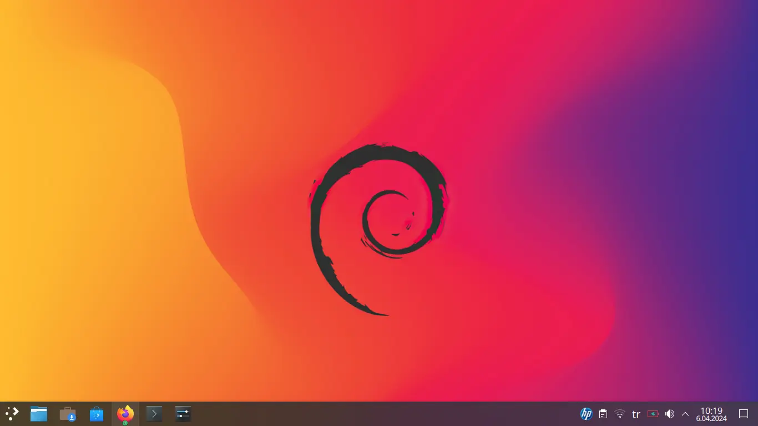Open the KDE application launcher
758x426 pixels.
(12, 414)
